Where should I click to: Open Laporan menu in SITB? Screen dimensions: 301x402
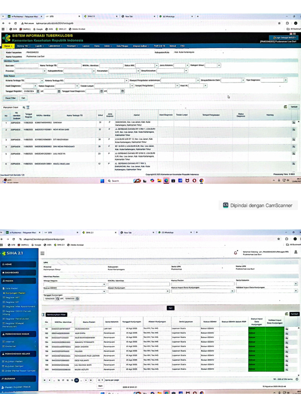tap(86, 46)
